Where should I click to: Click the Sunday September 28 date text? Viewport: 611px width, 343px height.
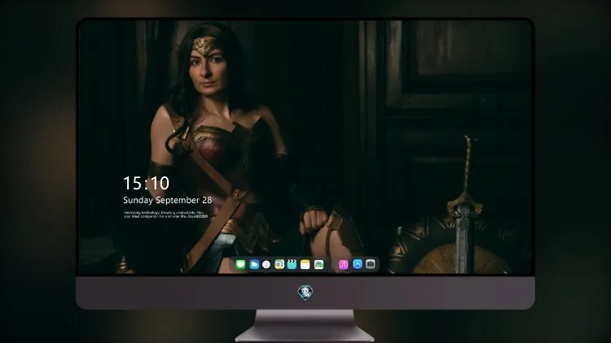168,200
